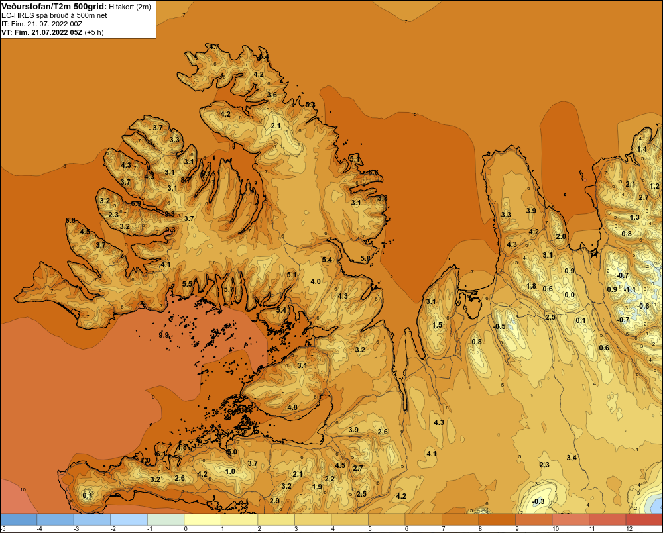Click the color scale label "-5"
This screenshot has height=533, width=663.
pos(3,529)
